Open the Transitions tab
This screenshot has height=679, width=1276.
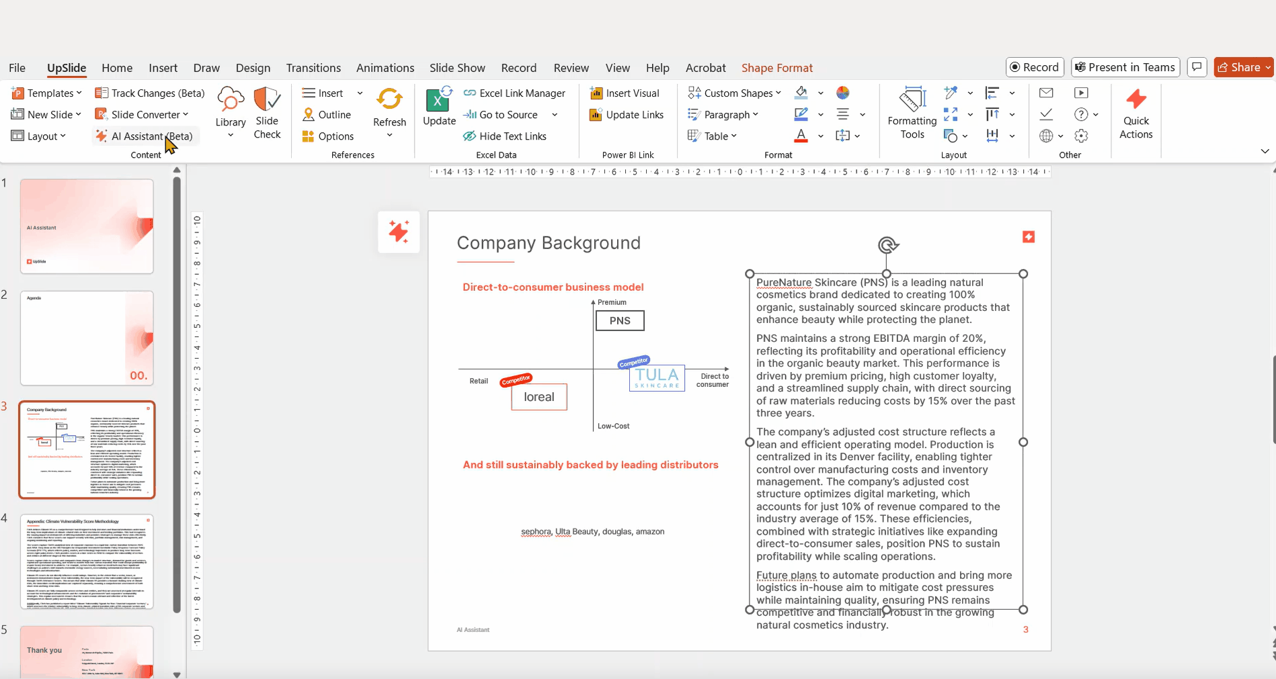[x=313, y=67]
